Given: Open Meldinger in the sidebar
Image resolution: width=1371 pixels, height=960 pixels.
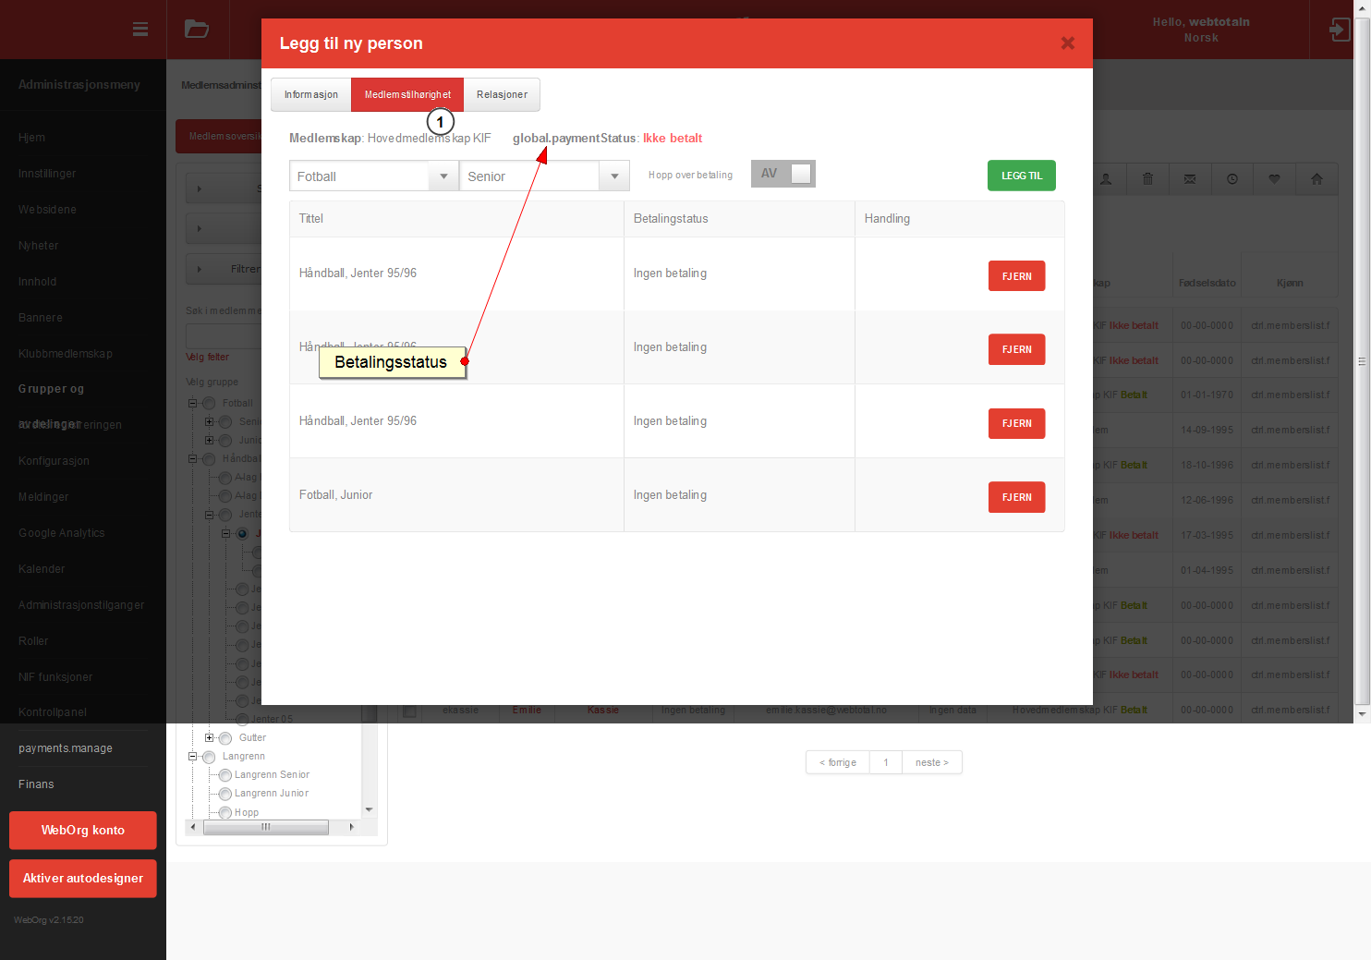Looking at the screenshot, I should (x=43, y=497).
